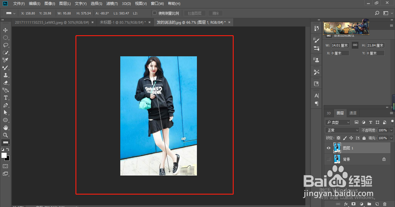The width and height of the screenshot is (395, 207).
Task: Enable the 使用测量比例 checkbox
Action: pos(154,13)
